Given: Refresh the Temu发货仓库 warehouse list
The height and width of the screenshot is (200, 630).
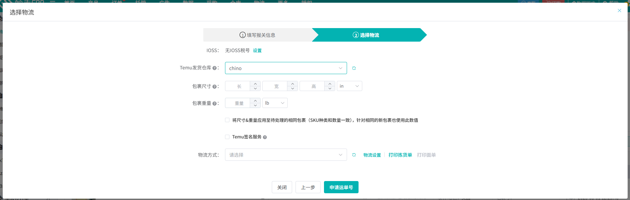Looking at the screenshot, I should tap(354, 68).
